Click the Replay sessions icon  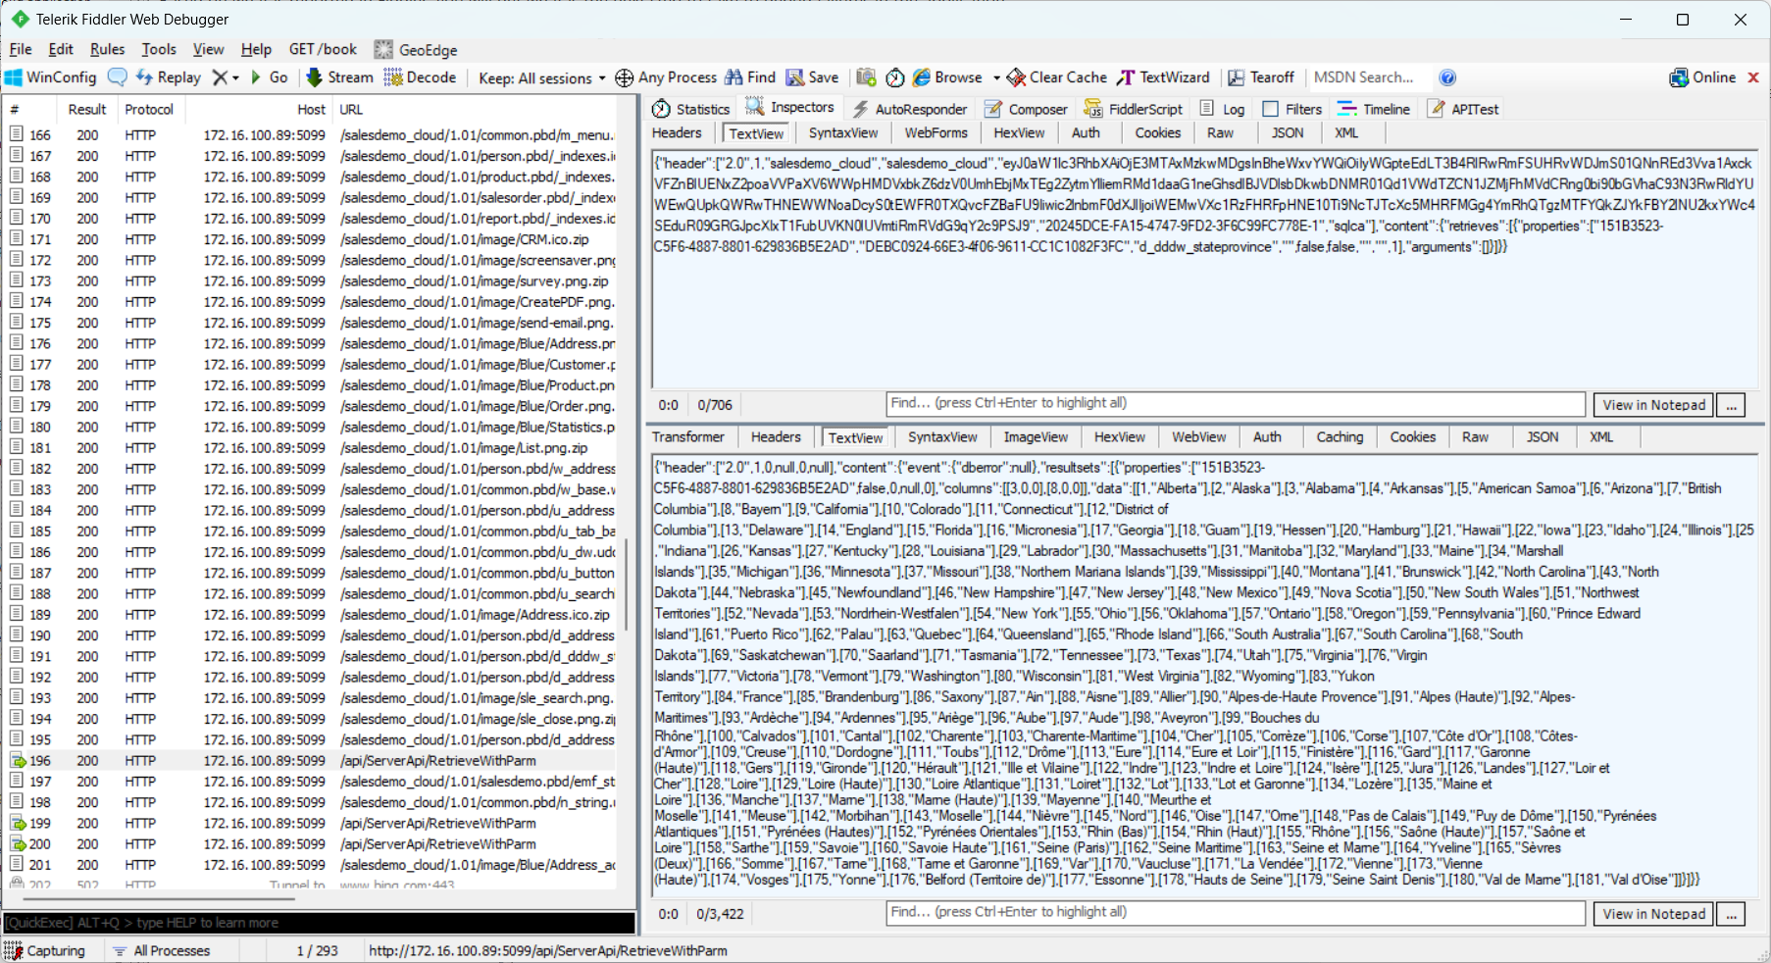pos(145,77)
